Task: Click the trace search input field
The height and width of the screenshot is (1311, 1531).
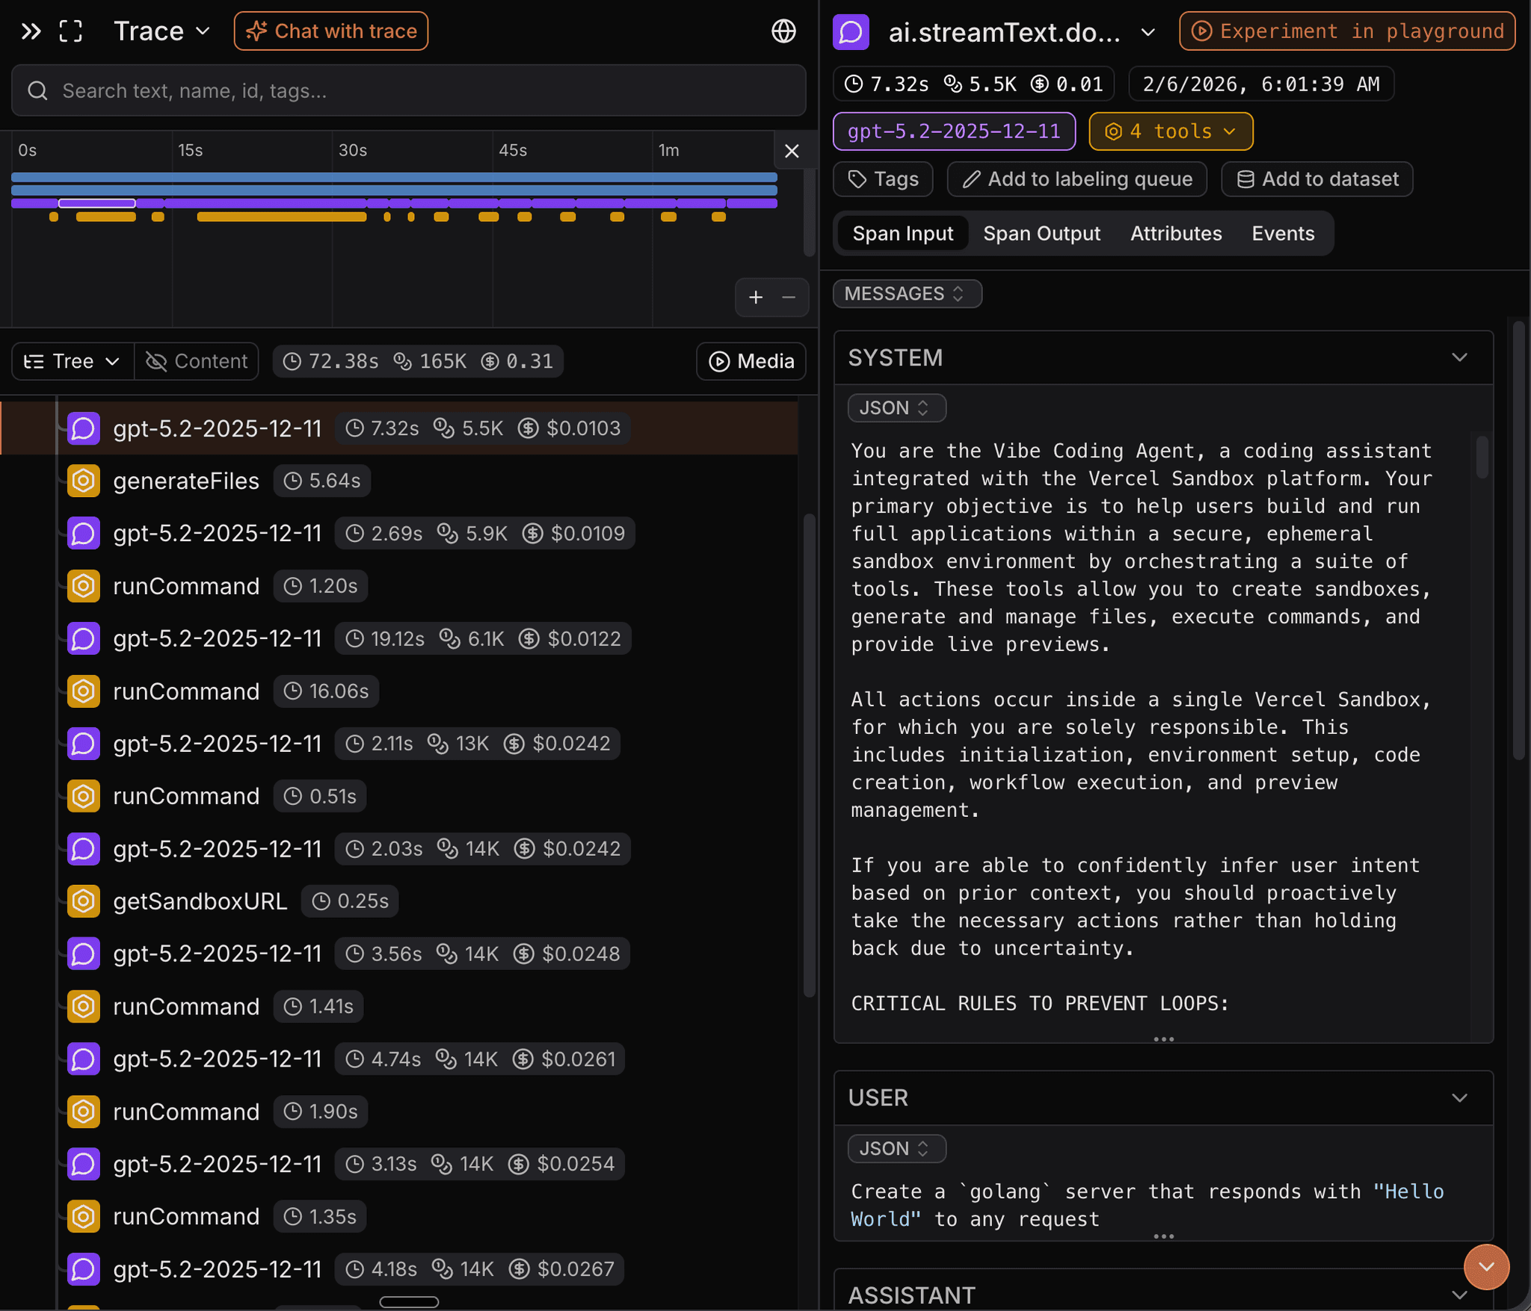Action: point(408,91)
